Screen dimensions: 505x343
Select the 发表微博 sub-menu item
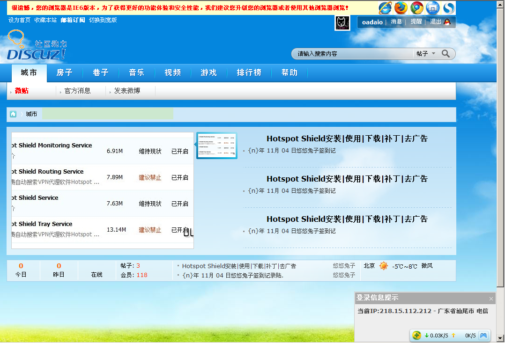127,91
